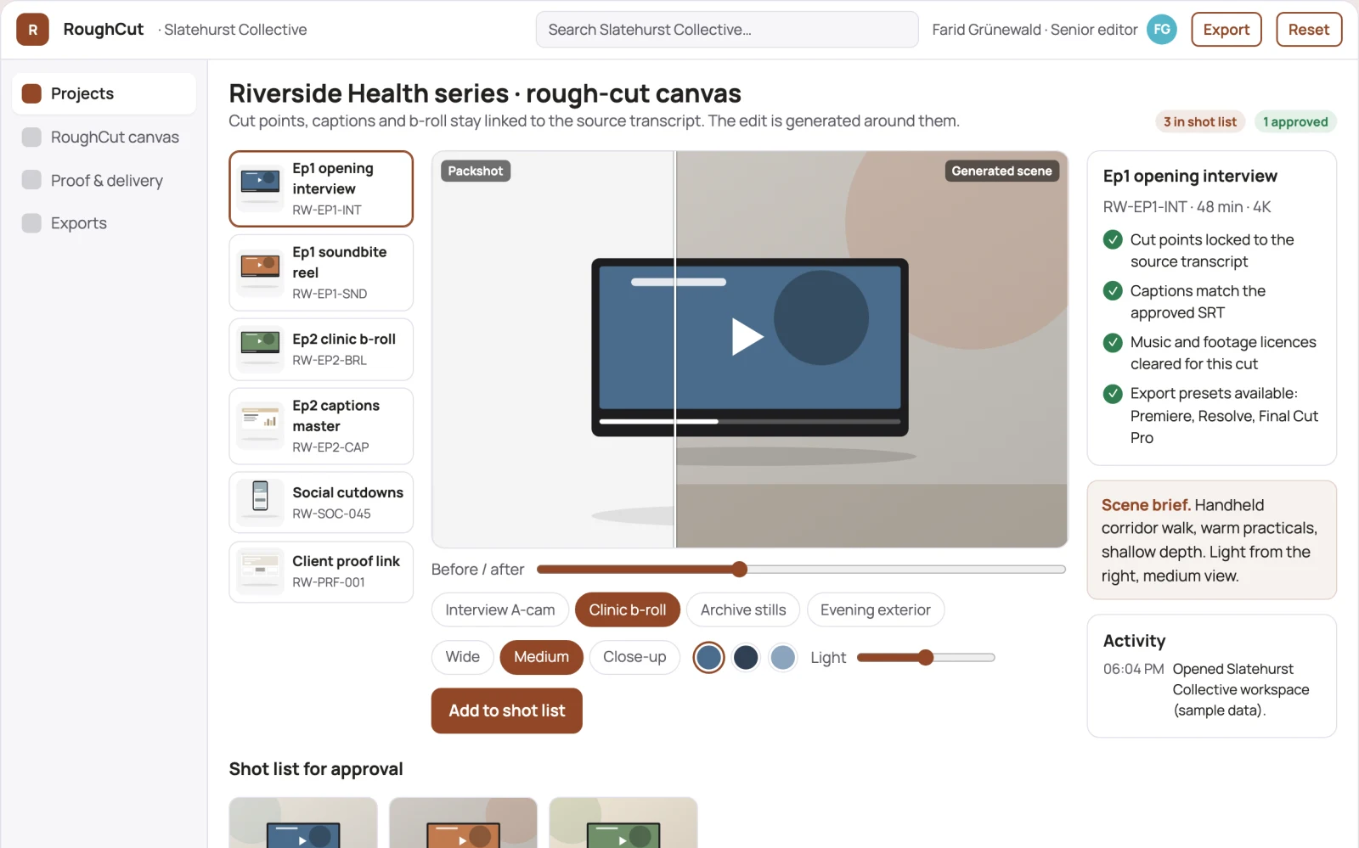Select Ep2 clinic b-roll thumbnail icon
This screenshot has height=848, width=1359.
(261, 349)
